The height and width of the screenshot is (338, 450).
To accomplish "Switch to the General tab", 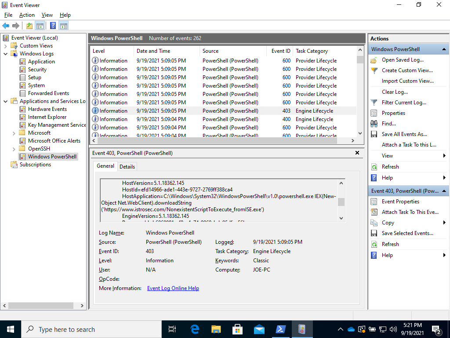I will click(105, 166).
